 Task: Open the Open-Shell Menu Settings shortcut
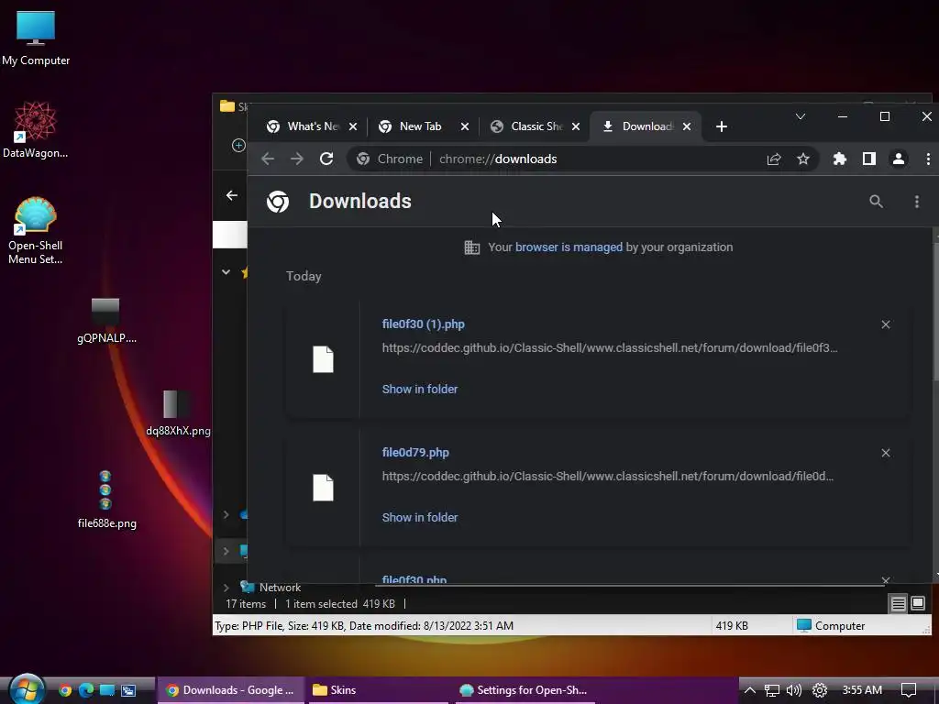point(36,230)
